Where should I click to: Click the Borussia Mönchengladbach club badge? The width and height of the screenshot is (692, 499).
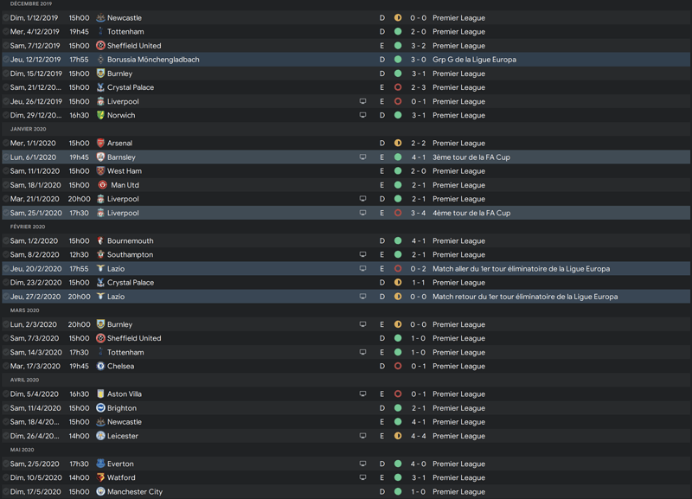click(100, 60)
